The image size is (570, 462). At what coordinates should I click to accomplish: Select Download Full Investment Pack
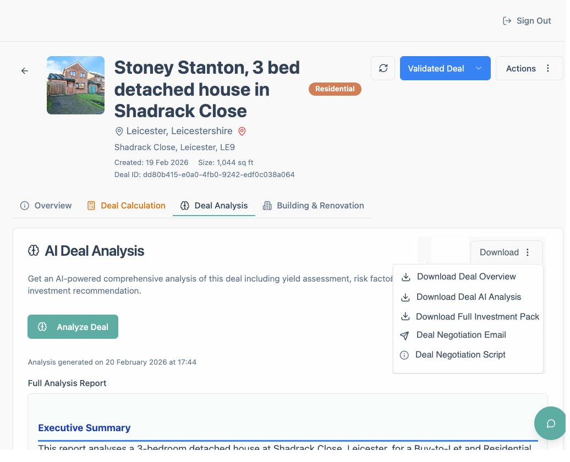point(478,317)
